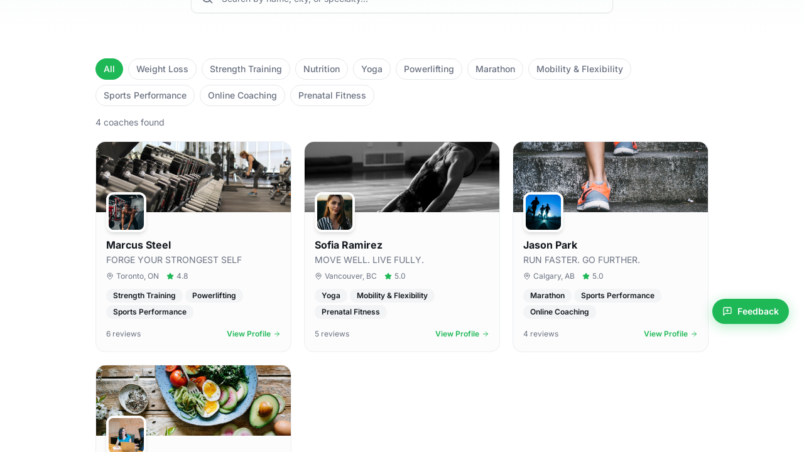Click the Vancouver, BC location text
The width and height of the screenshot is (804, 452).
coord(350,276)
